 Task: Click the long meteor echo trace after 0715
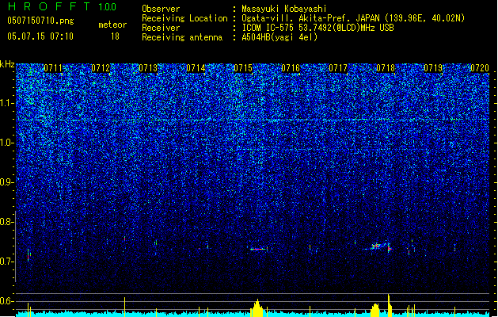(258, 250)
